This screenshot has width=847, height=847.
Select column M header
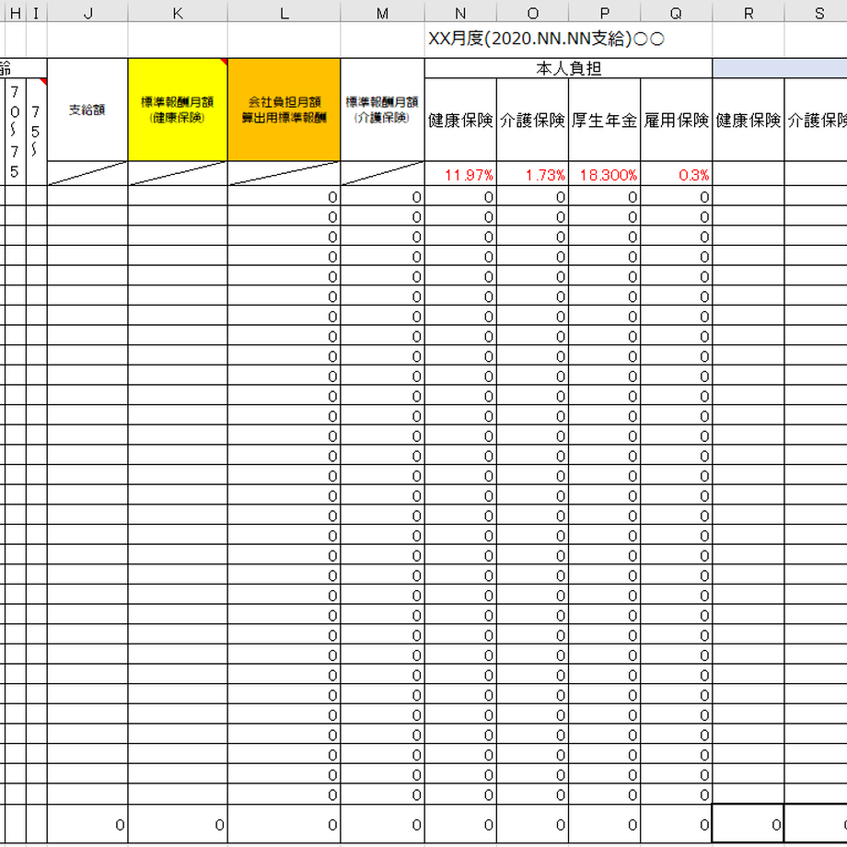coord(382,13)
